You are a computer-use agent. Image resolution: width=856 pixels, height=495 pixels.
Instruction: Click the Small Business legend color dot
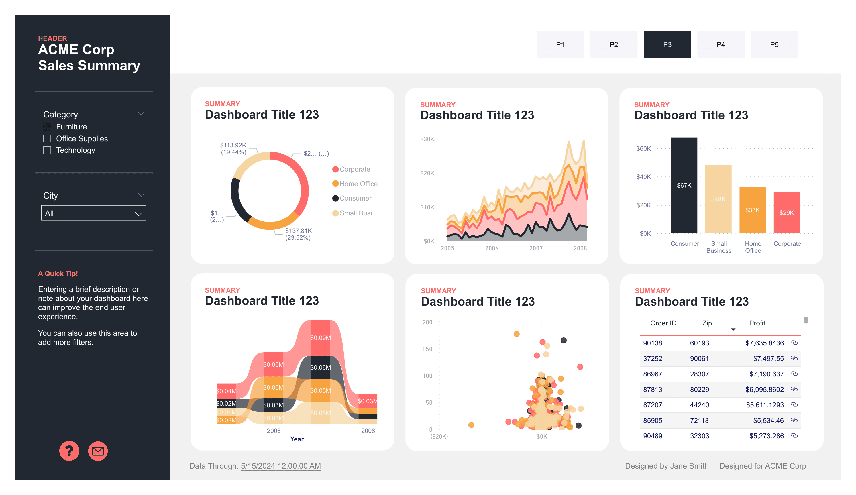pos(335,213)
